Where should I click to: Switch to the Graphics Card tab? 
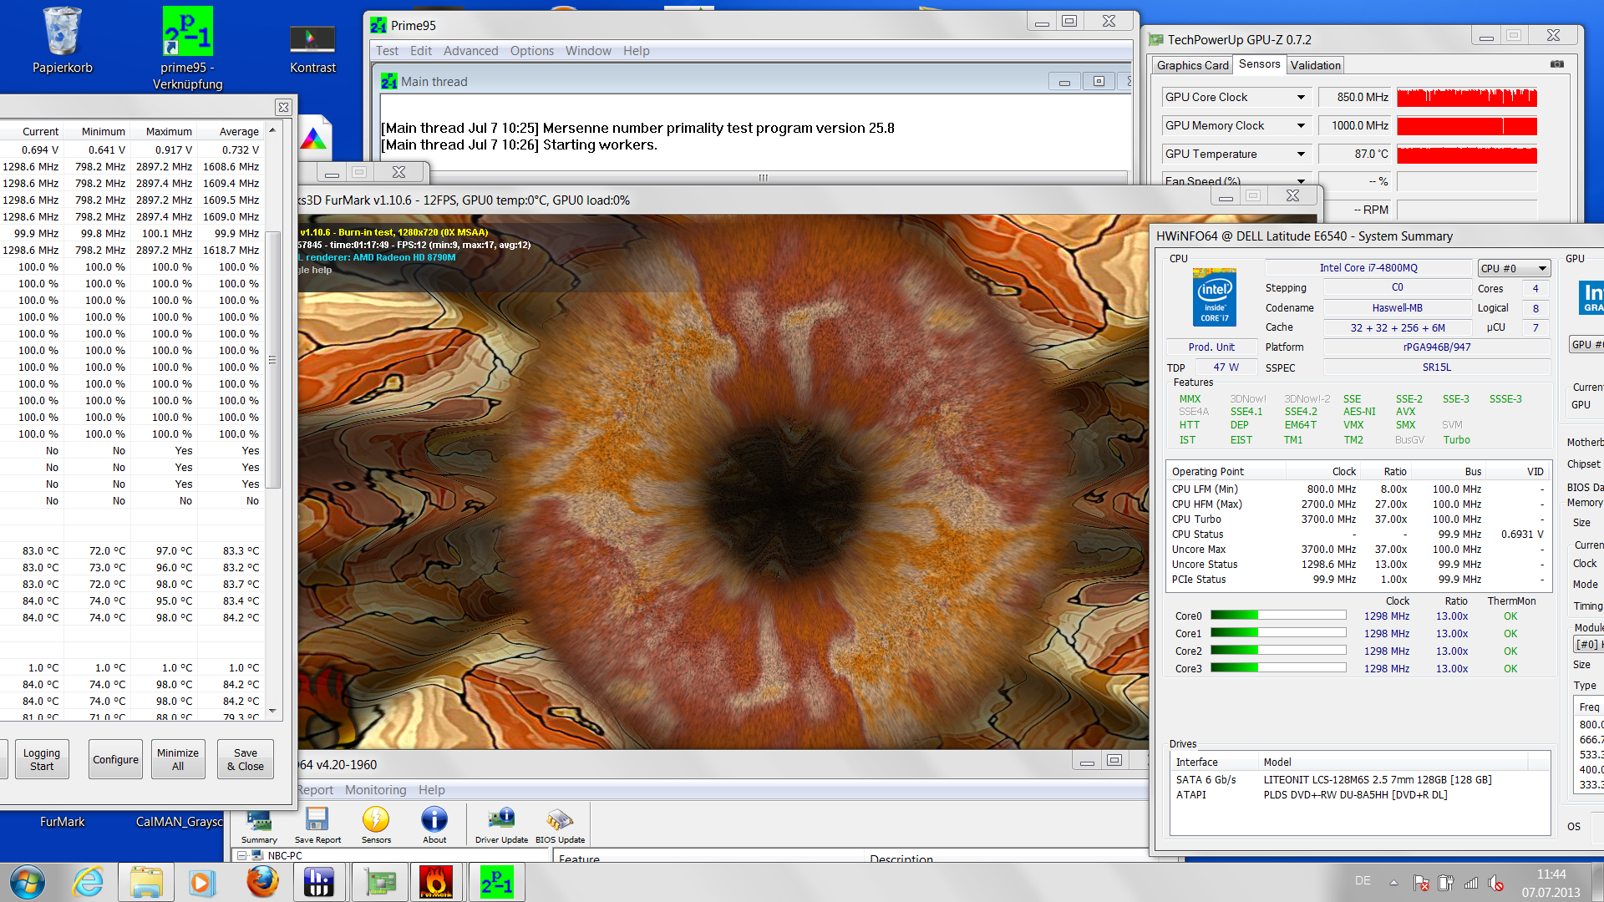[x=1192, y=65]
